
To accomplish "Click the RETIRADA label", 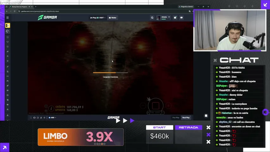I will coord(188,128).
